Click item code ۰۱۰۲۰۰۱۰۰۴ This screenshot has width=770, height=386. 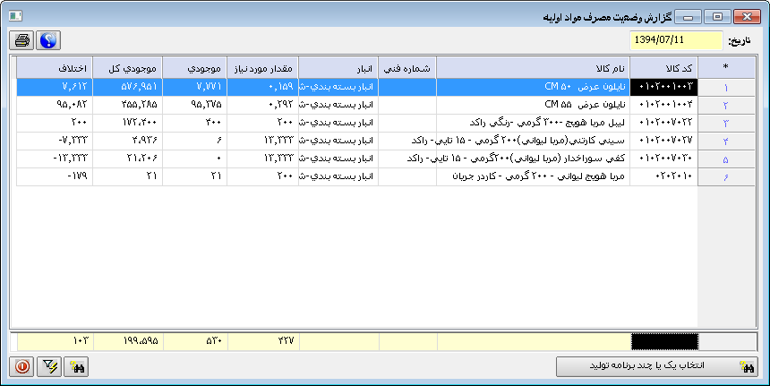(x=663, y=105)
